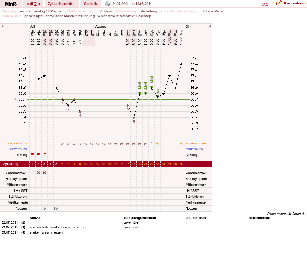
Task: Click the note 'starke Halsschmerzen!'
Action: pyautogui.click(x=47, y=232)
